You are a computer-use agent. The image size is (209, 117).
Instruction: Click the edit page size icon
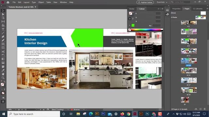196,109
